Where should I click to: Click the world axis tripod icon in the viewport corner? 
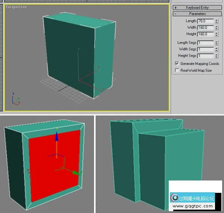(15, 100)
